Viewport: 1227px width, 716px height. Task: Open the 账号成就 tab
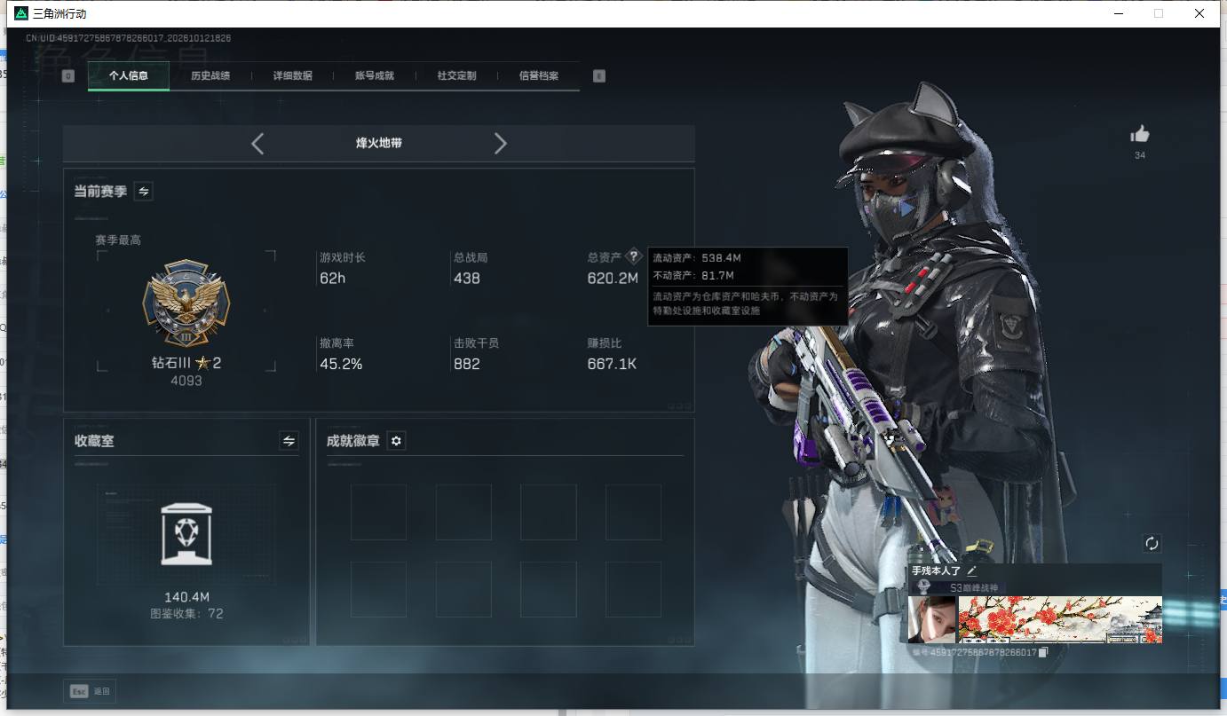375,76
